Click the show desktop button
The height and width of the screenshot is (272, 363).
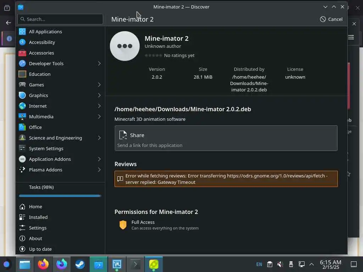click(354, 264)
